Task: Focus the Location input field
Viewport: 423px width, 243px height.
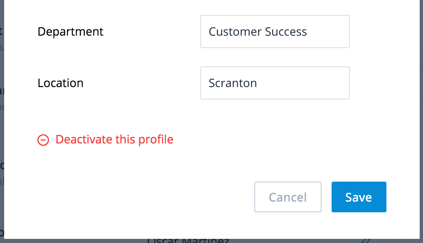Action: (275, 83)
